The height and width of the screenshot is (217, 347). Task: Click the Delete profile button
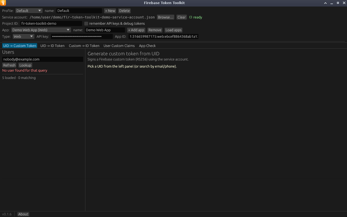point(124,11)
